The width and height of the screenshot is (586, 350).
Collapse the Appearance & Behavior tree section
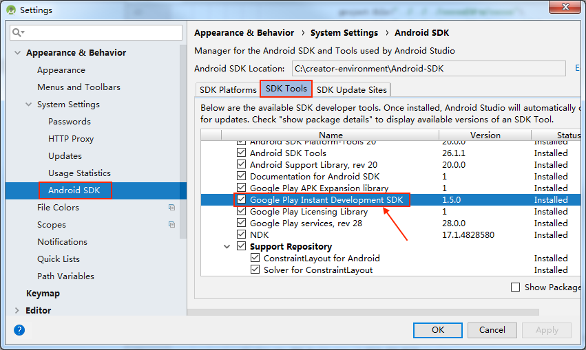coord(17,53)
